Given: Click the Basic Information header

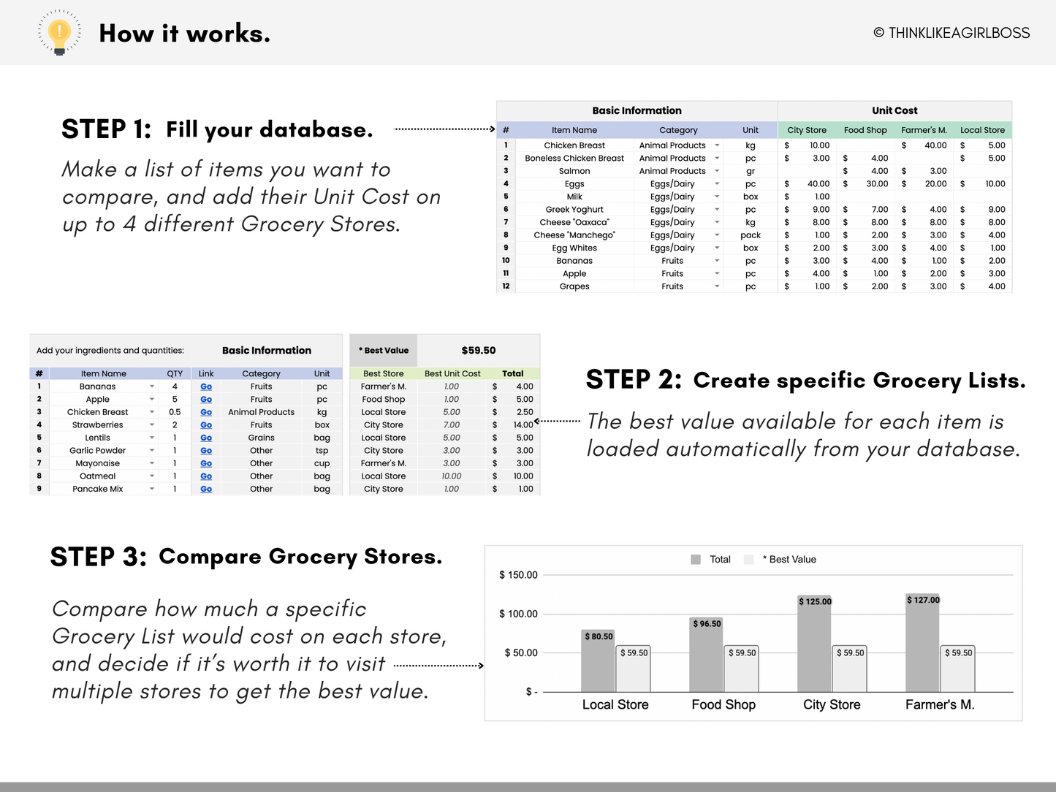Looking at the screenshot, I should (x=637, y=110).
